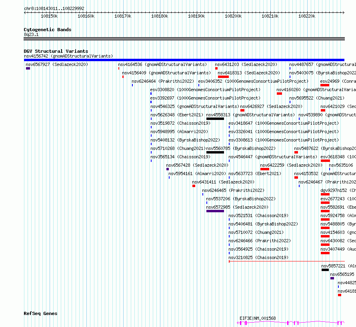Open the nsv3565134 (Chaisson2019) label
The width and height of the screenshot is (356, 327).
pos(180,157)
